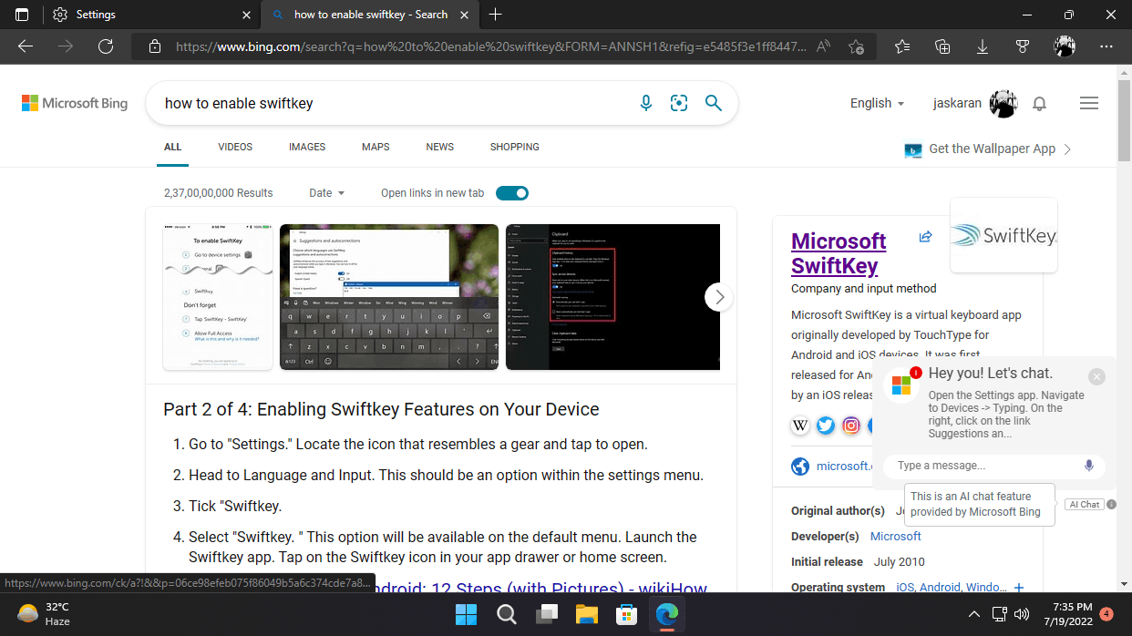
Task: Open File Explorer from taskbar
Action: pos(586,615)
